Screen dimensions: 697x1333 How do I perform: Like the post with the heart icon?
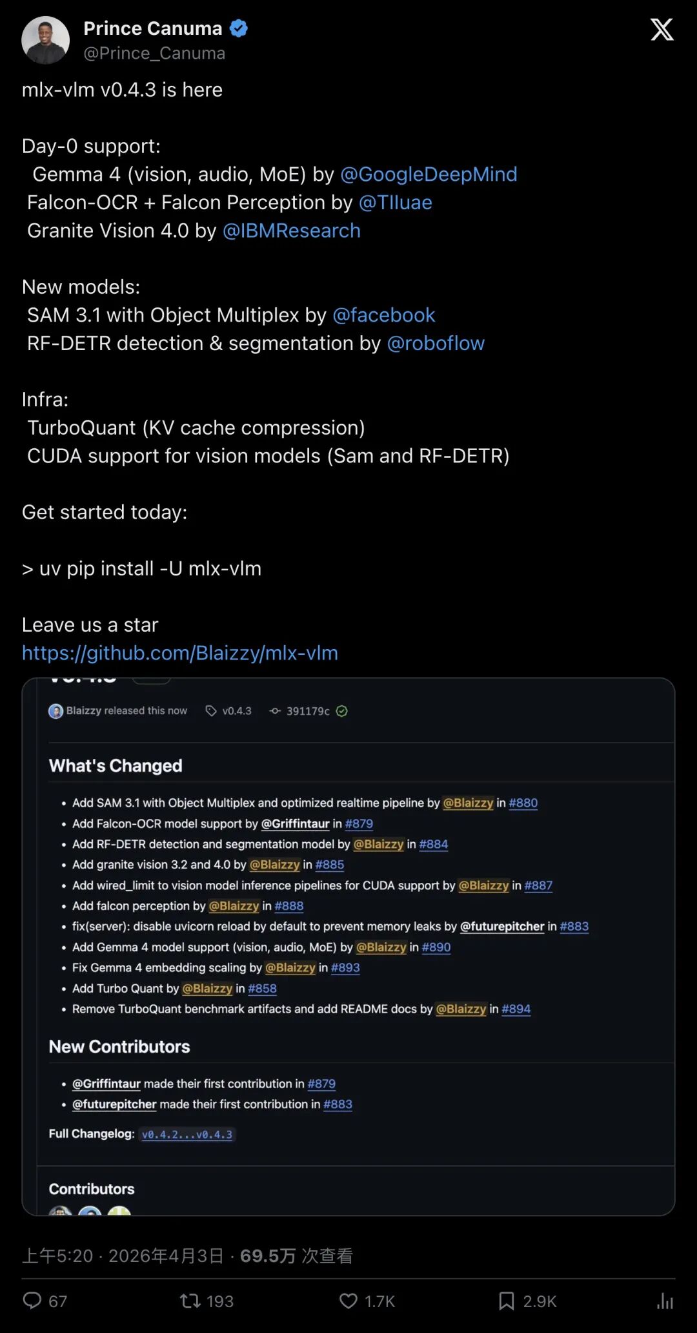[x=348, y=1300]
